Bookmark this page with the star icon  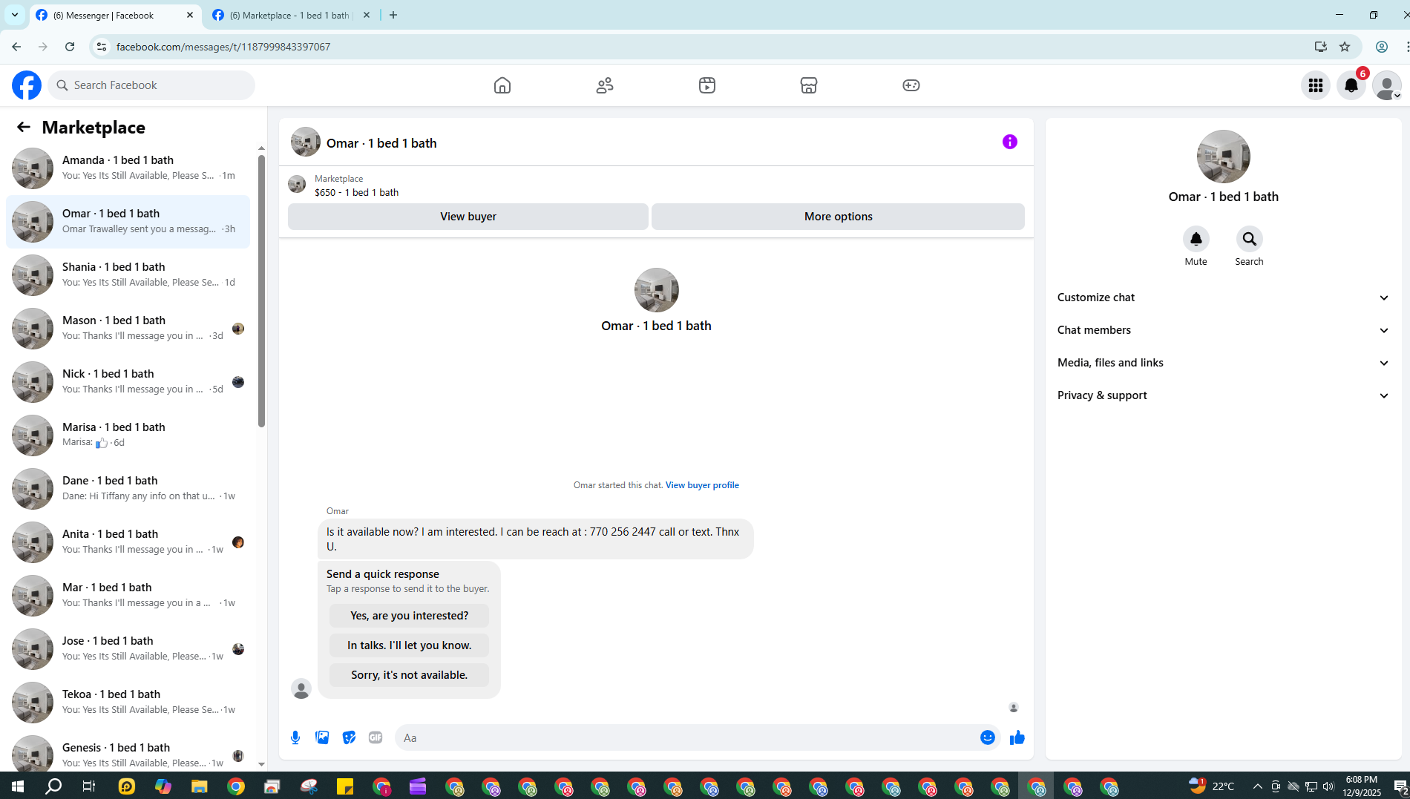1345,47
